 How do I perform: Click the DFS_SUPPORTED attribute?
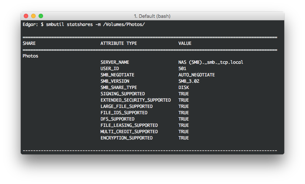pos(117,119)
